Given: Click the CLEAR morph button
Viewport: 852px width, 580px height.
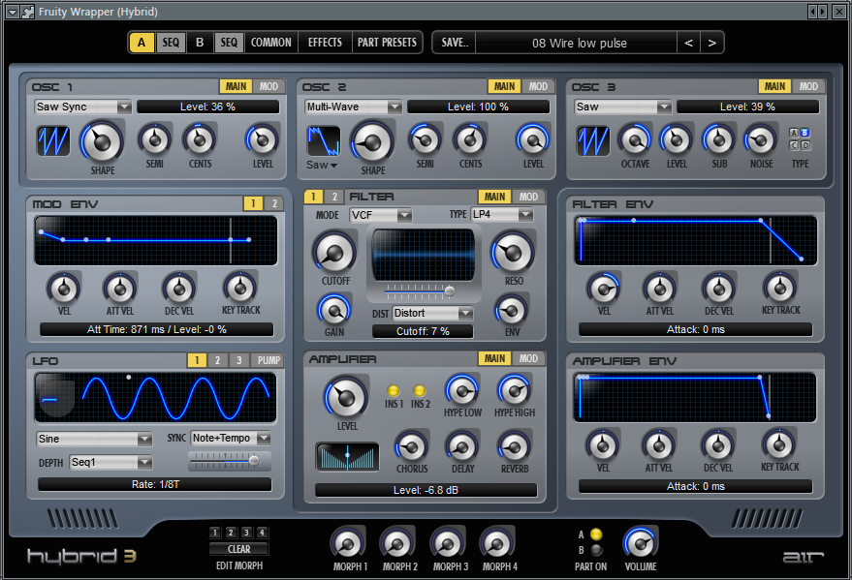Looking at the screenshot, I should pos(239,549).
